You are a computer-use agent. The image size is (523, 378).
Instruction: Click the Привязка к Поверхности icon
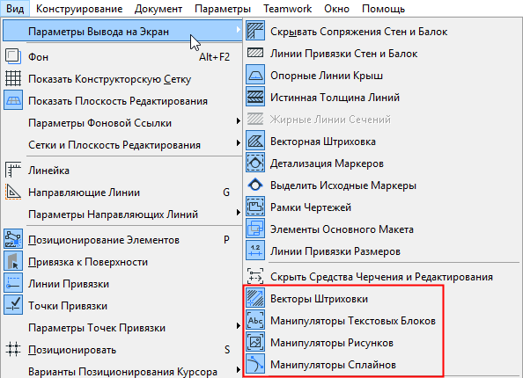coord(13,261)
